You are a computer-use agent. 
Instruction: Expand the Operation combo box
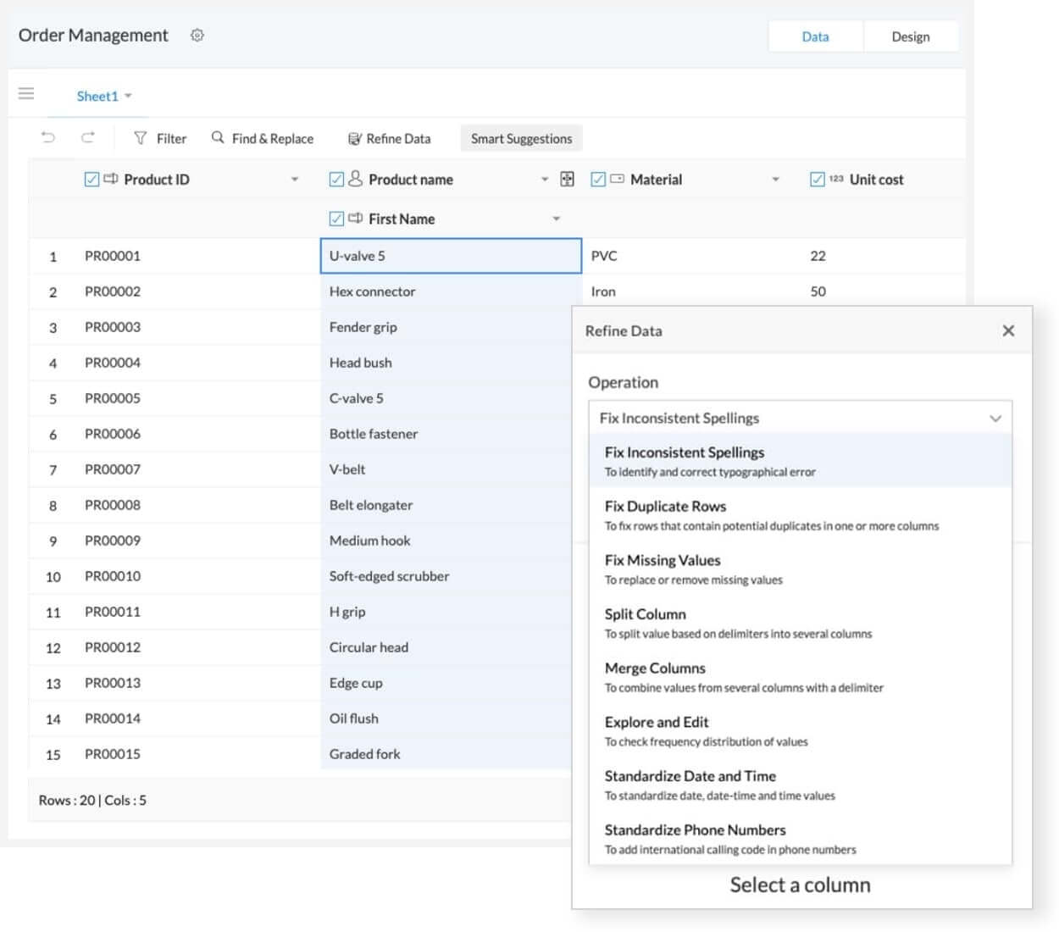[x=995, y=418]
